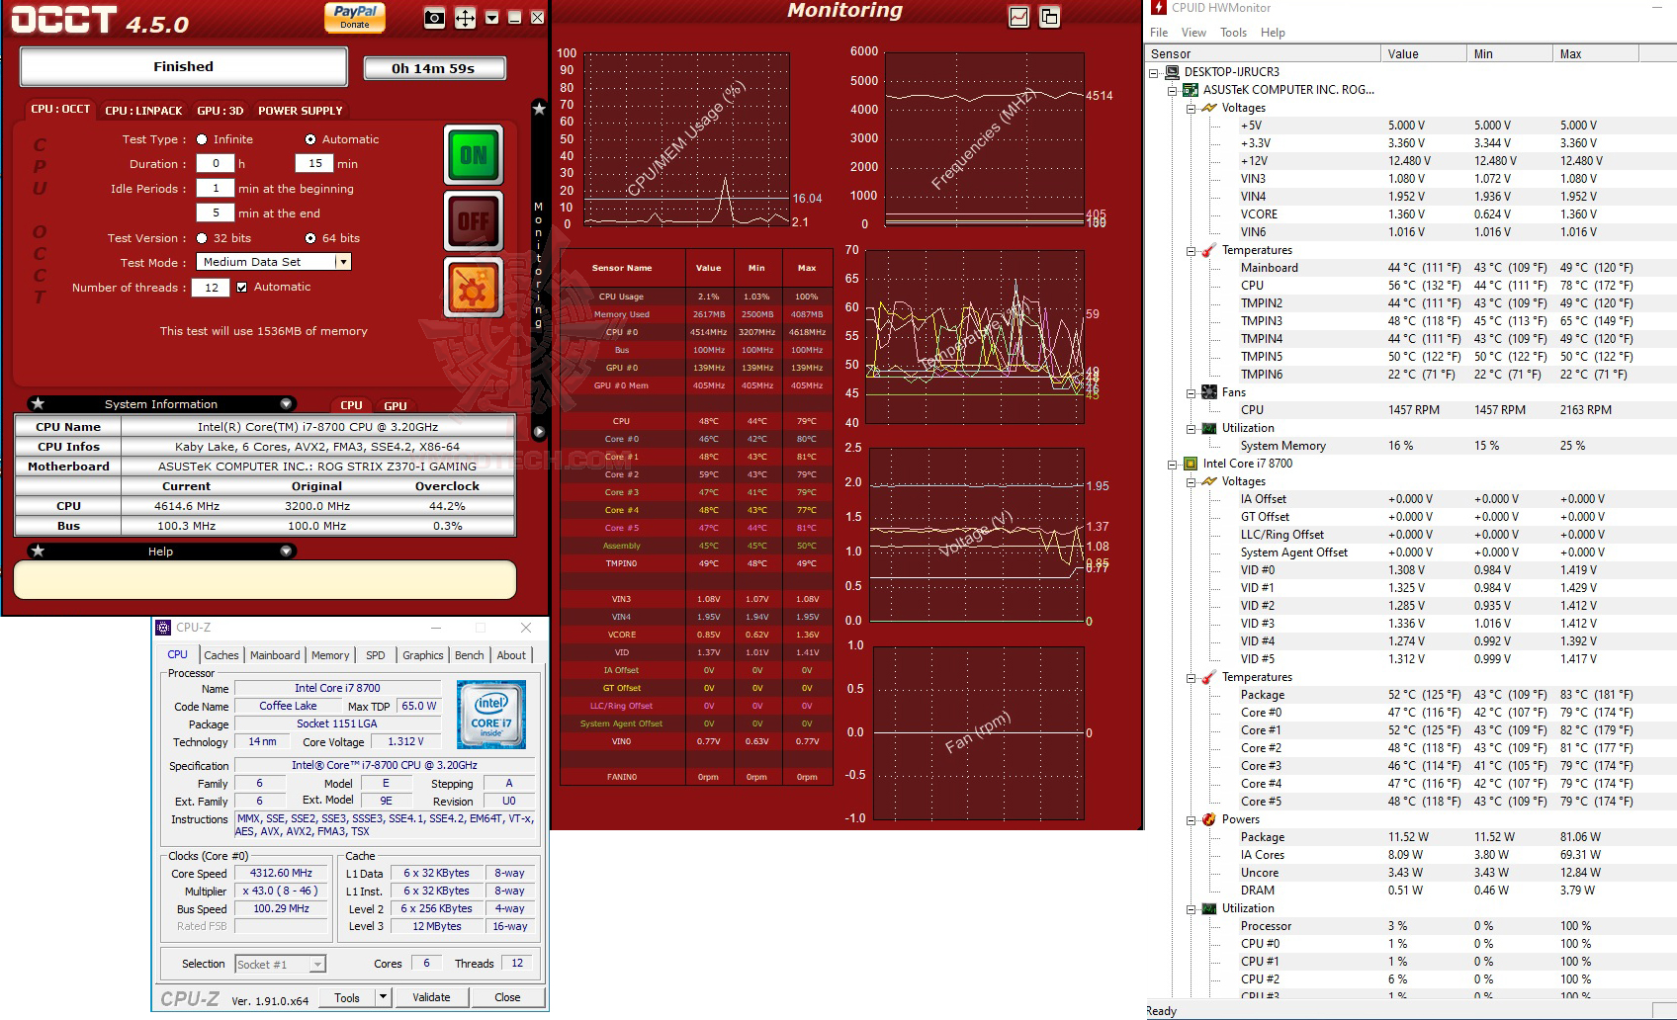Switch to the GPU:3D tab
This screenshot has width=1677, height=1020.
(220, 111)
